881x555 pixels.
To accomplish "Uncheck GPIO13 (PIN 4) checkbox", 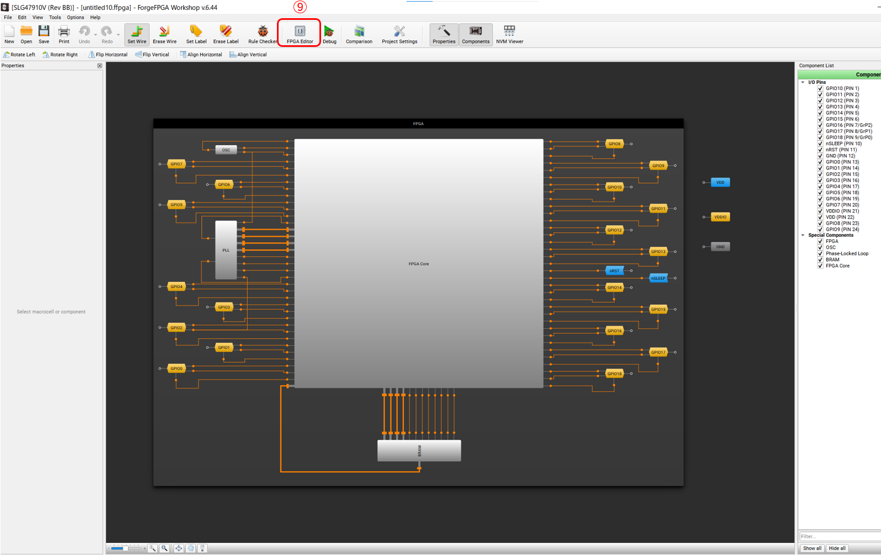I will (820, 106).
